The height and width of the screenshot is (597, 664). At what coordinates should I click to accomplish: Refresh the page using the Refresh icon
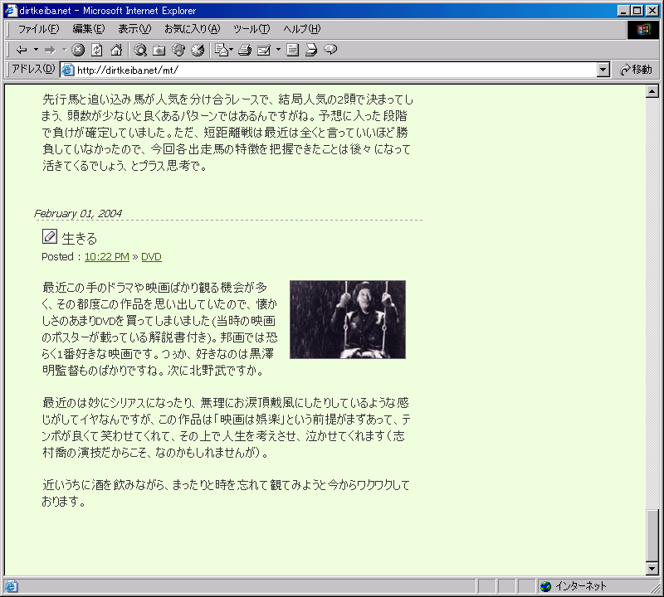97,50
